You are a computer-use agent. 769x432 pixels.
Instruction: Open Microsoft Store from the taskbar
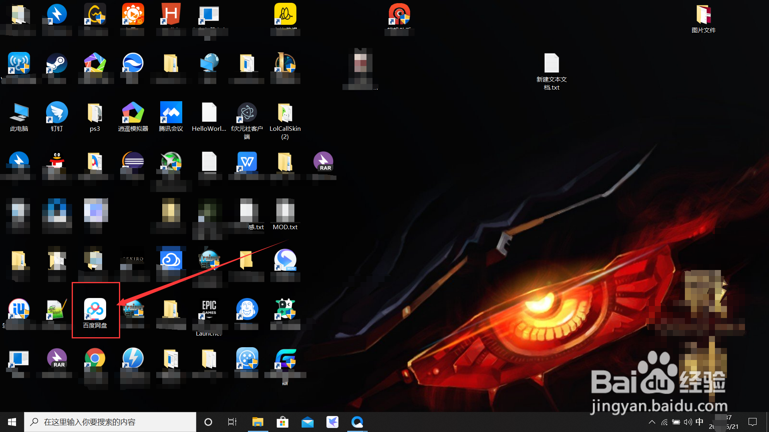(282, 422)
